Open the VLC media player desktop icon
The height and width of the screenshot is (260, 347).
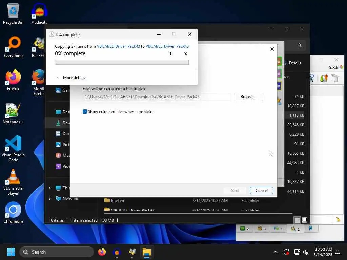13,182
